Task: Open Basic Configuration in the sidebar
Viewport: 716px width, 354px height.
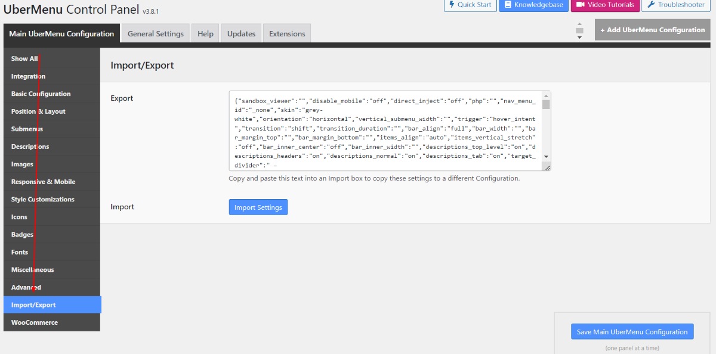Action: click(x=41, y=94)
